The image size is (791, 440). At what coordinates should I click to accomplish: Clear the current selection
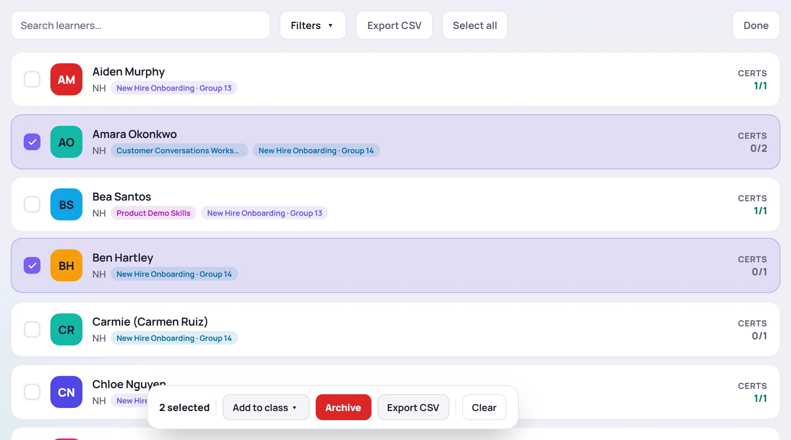(484, 407)
